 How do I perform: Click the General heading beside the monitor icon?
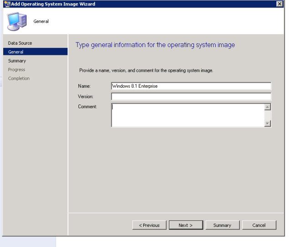click(x=41, y=21)
